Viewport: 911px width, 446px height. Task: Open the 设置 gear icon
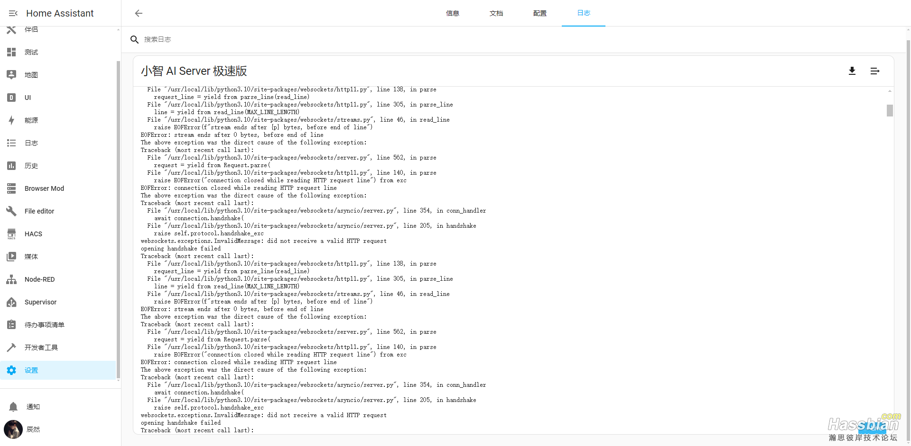click(x=11, y=370)
